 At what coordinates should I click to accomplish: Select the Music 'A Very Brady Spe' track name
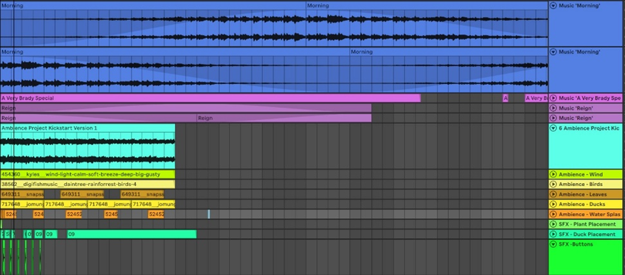pos(590,98)
